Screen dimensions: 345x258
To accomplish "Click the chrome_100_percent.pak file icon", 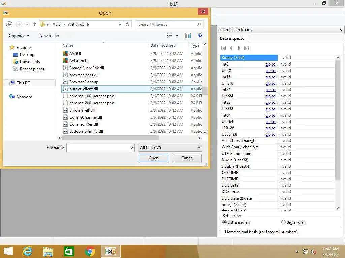I will [65, 96].
